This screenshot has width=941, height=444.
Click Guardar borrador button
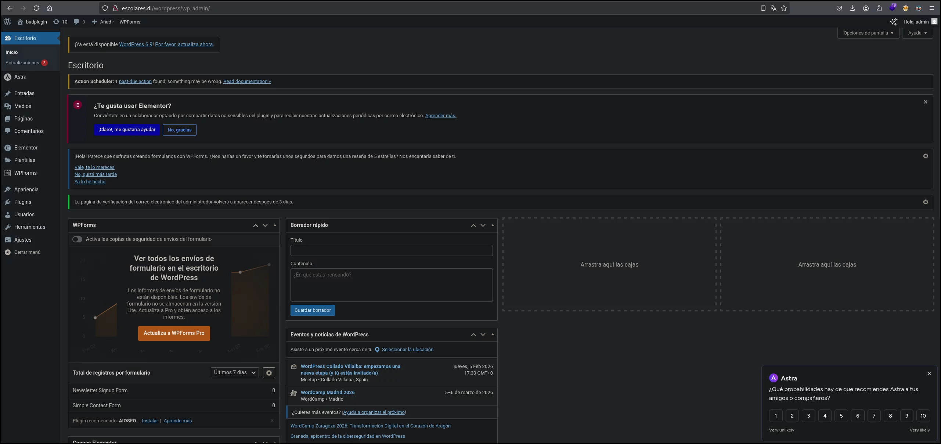tap(313, 310)
